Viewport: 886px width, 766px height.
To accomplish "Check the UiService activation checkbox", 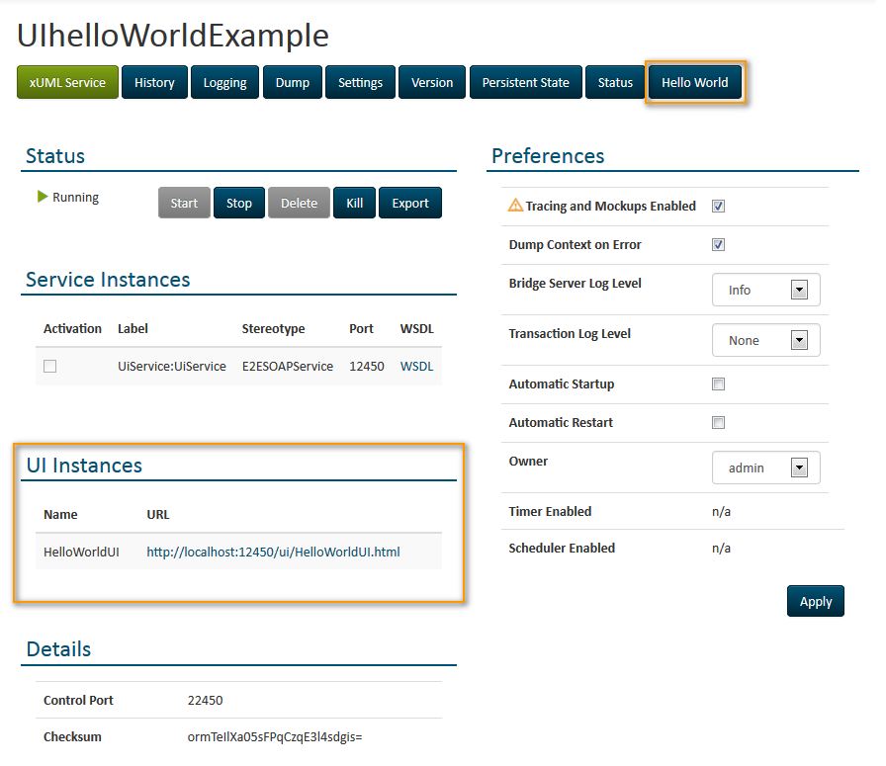I will pyautogui.click(x=50, y=366).
